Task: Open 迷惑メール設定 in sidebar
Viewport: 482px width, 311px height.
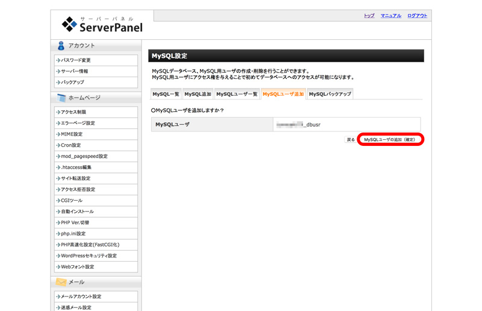Action: (x=96, y=307)
